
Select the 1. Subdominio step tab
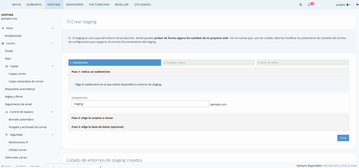(115, 62)
